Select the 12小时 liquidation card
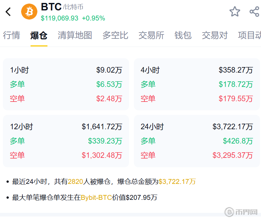 66,141
